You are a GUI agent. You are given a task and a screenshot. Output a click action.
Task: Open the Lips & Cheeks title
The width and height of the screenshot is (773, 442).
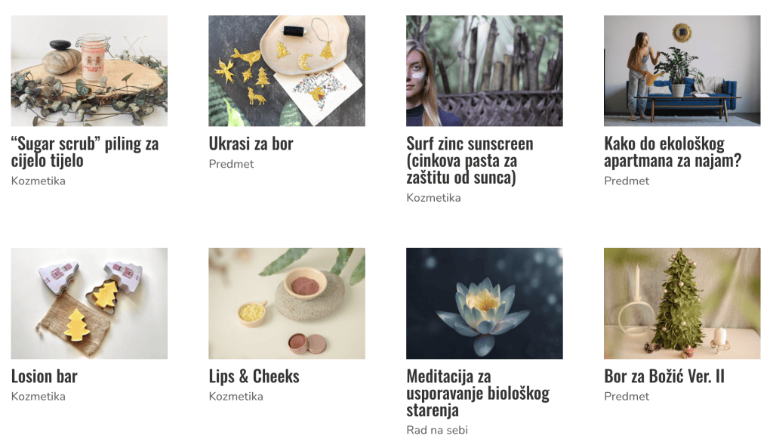(254, 376)
